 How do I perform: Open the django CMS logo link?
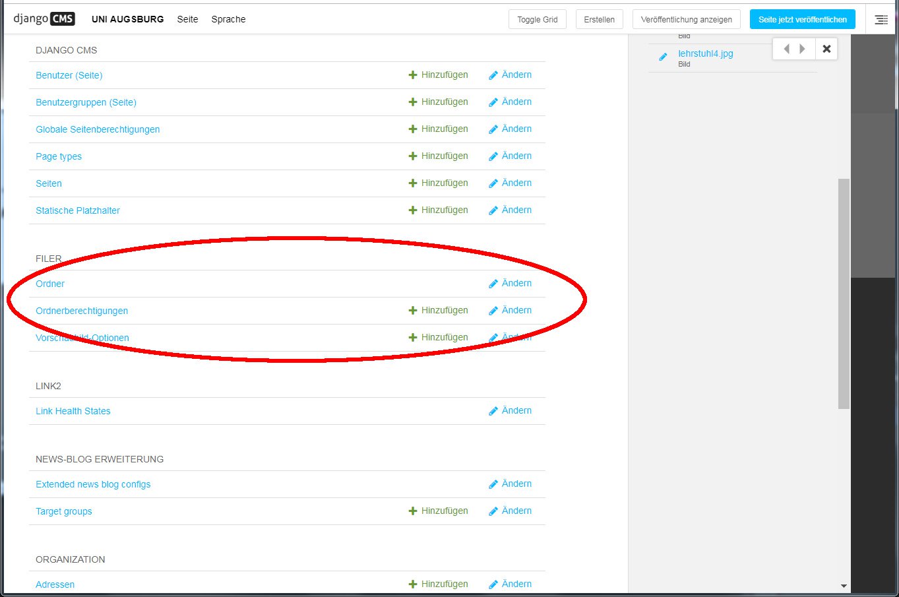coord(44,19)
